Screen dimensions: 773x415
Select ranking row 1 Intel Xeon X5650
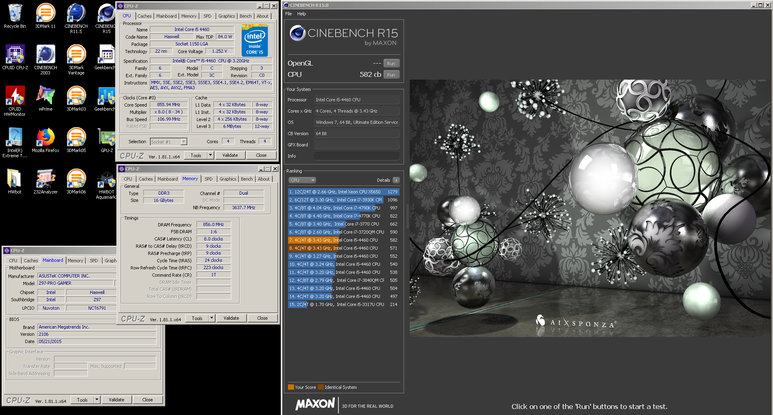[x=343, y=192]
